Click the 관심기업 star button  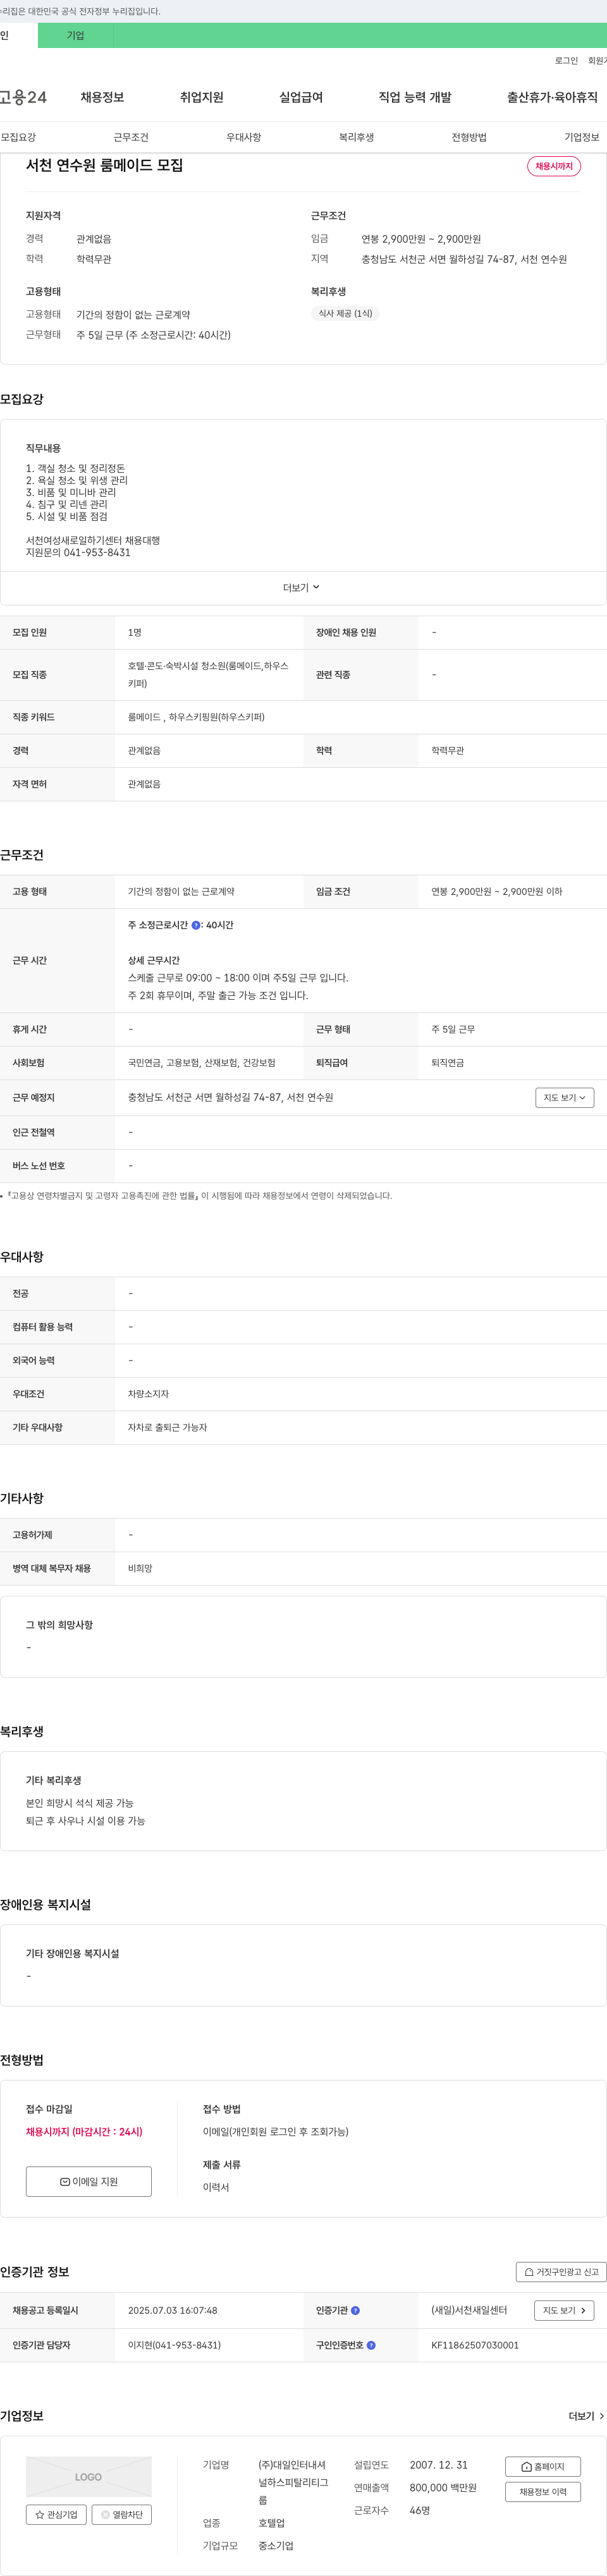(x=56, y=2514)
